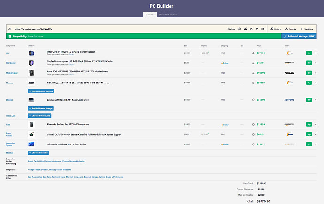The image size is (324, 204).
Task: Remove Microsoft Windows 11 Pro
Action: 316,144
